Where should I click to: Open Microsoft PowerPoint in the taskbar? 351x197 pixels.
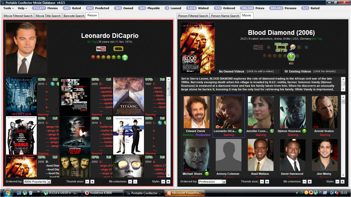(185, 193)
